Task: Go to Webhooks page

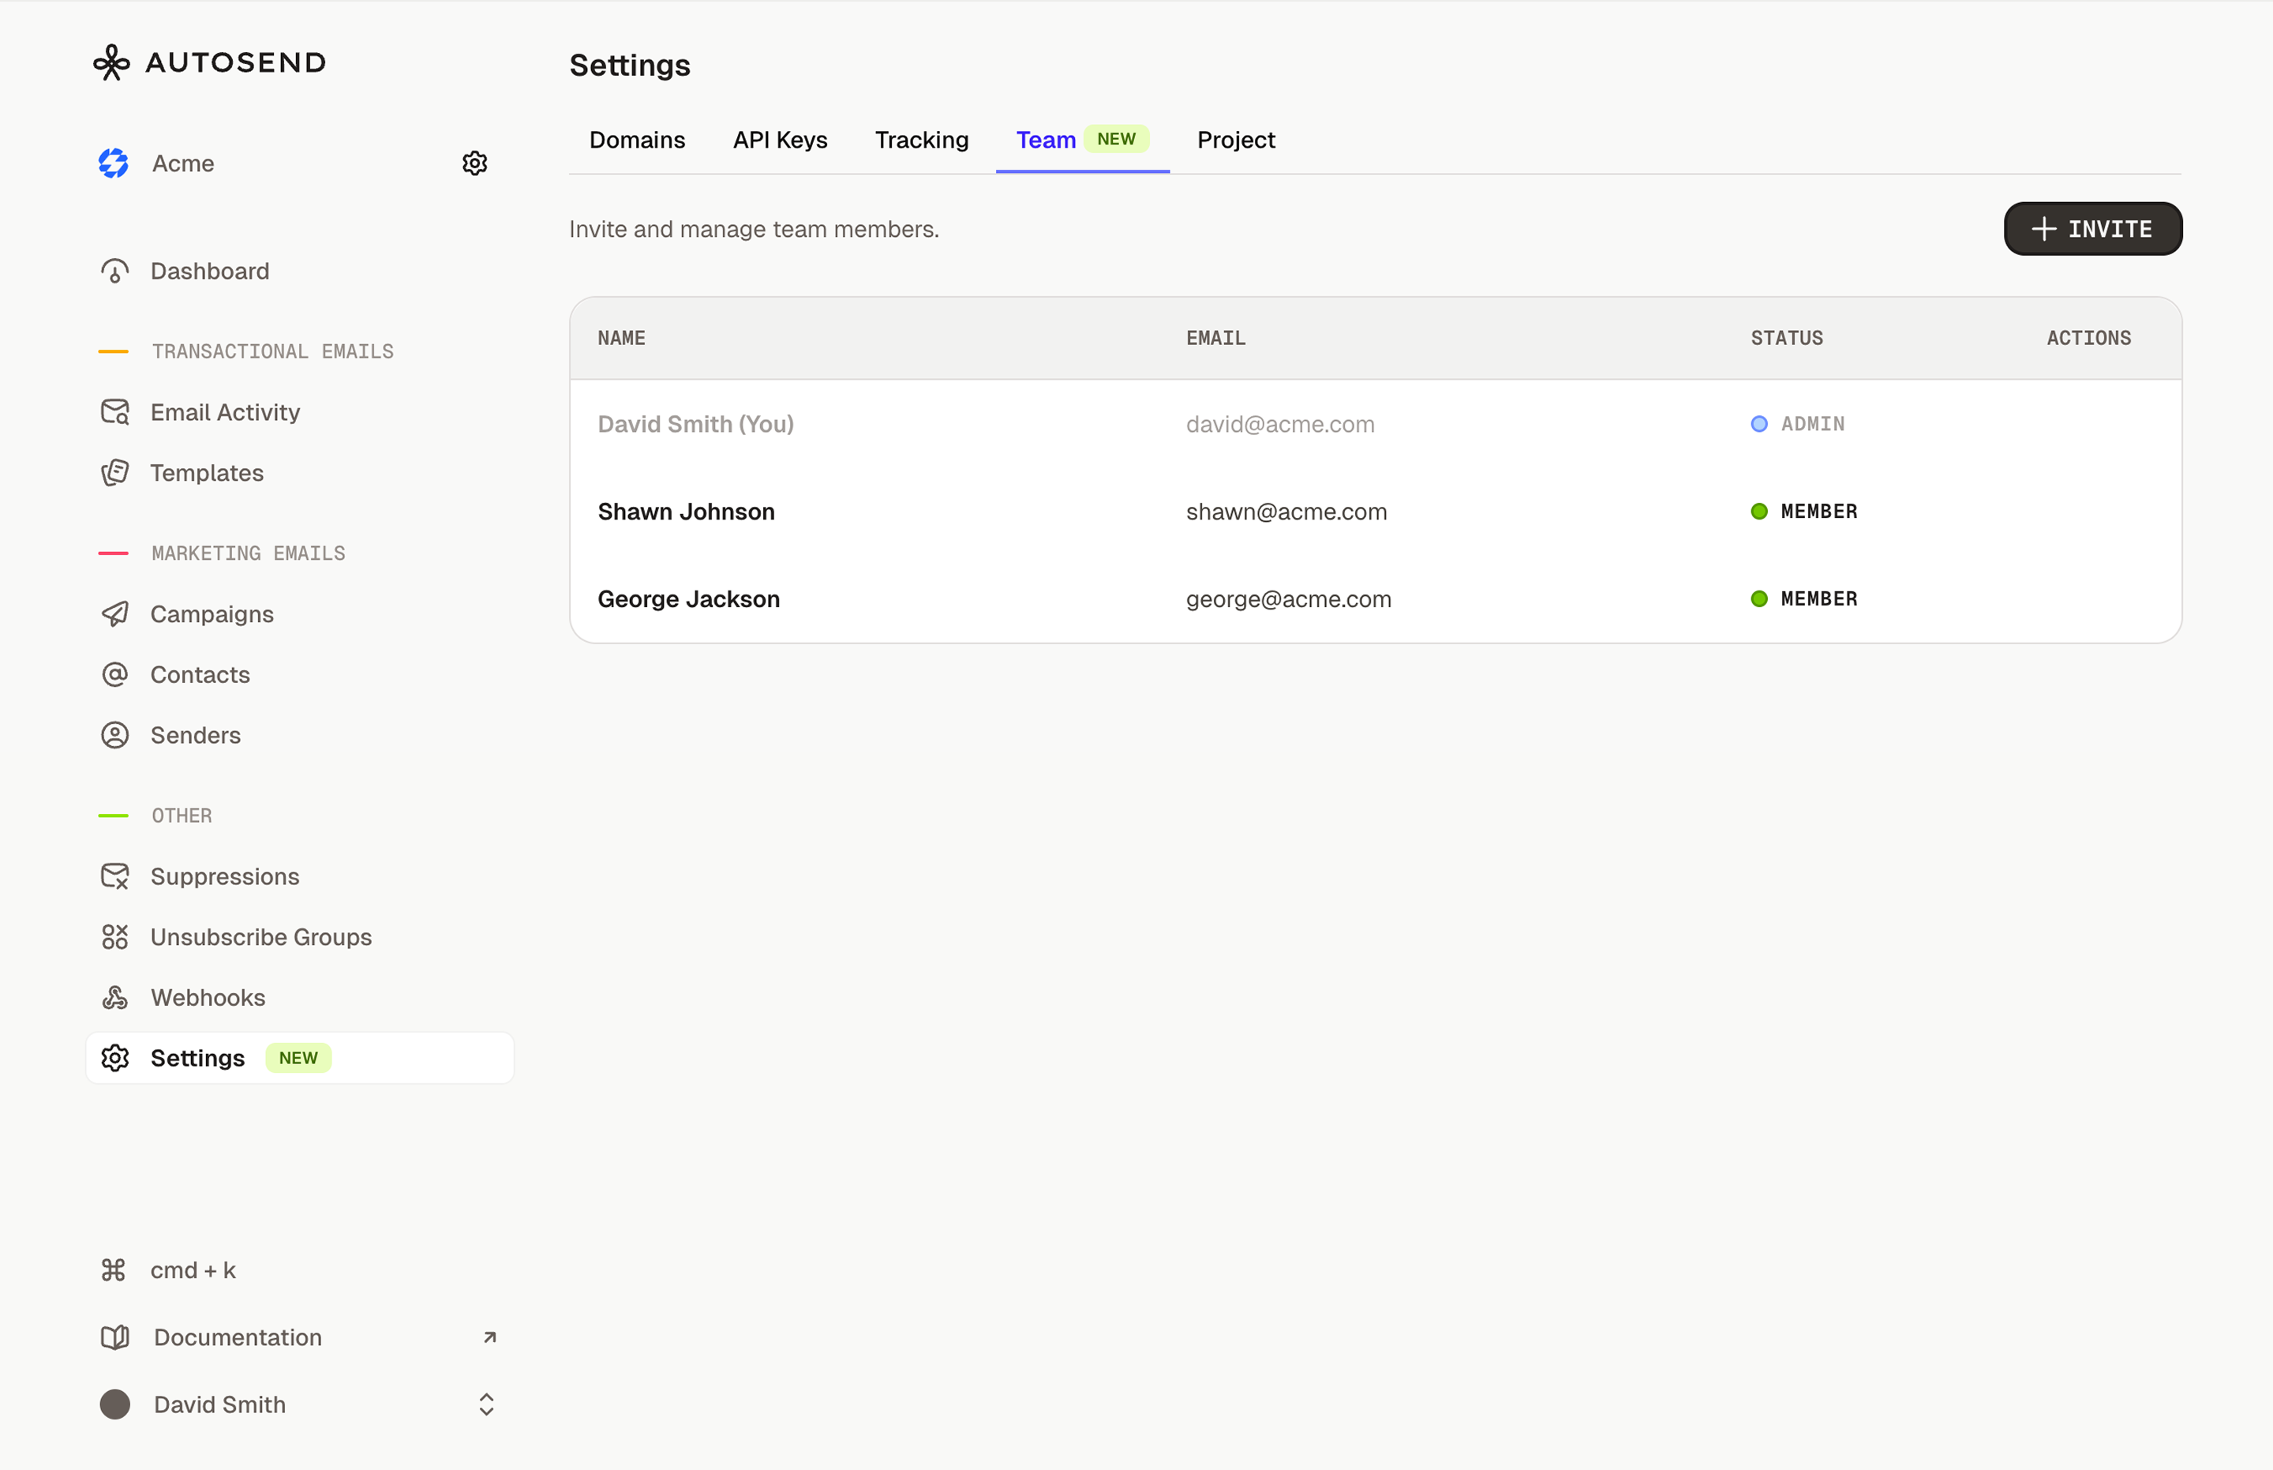Action: pos(207,998)
